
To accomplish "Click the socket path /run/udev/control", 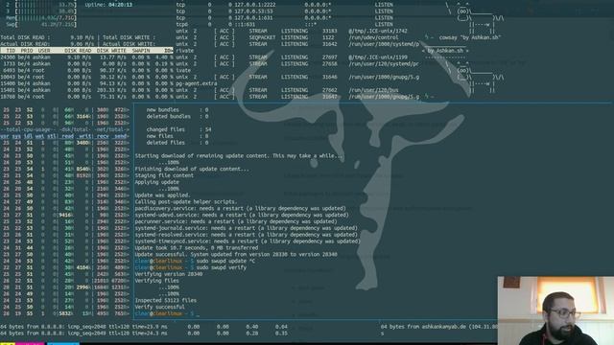I will (x=373, y=37).
